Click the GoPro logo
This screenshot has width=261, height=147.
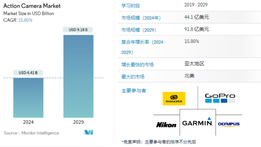220,98
